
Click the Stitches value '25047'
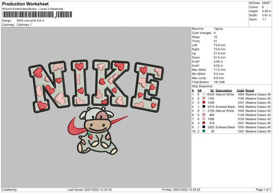coord(266,3)
